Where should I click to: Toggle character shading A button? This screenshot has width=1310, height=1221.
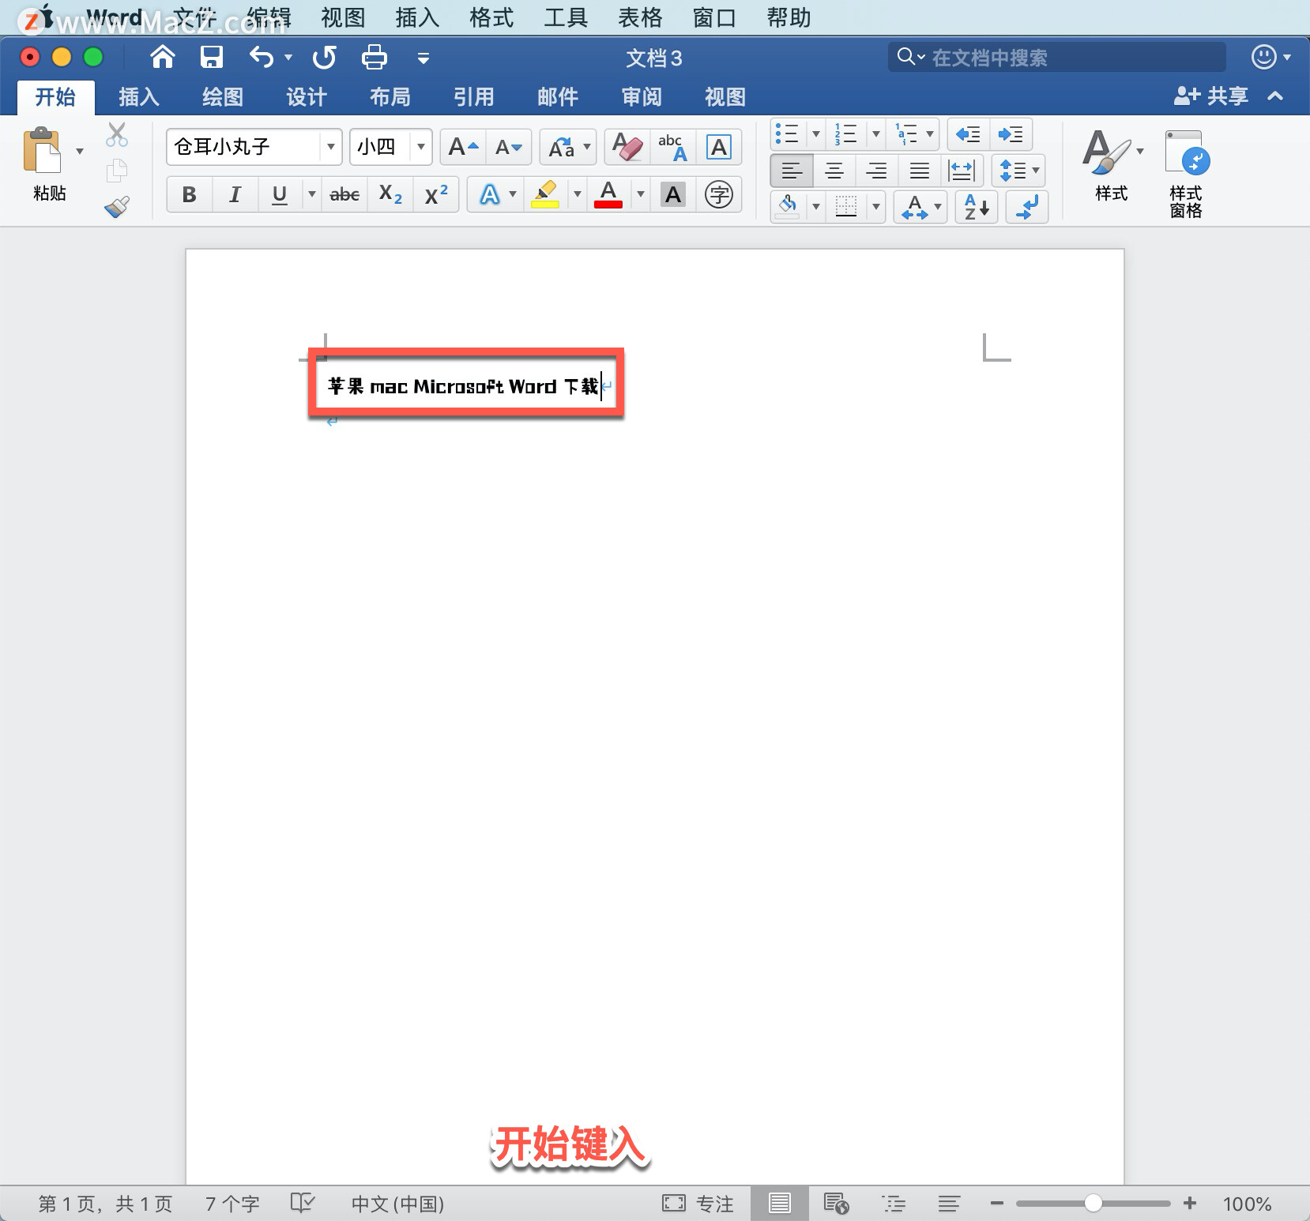tap(673, 194)
